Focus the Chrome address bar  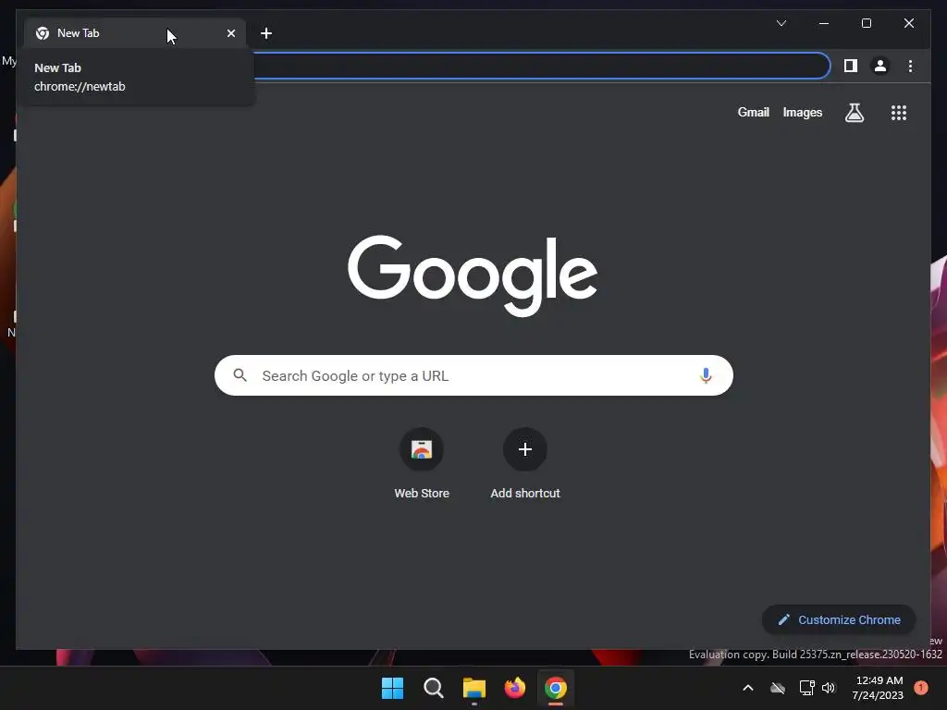pyautogui.click(x=540, y=66)
